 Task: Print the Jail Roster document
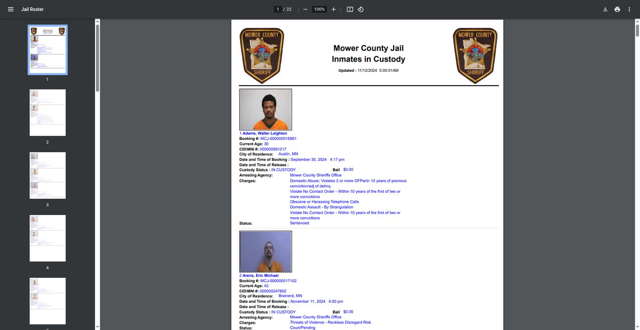point(617,10)
